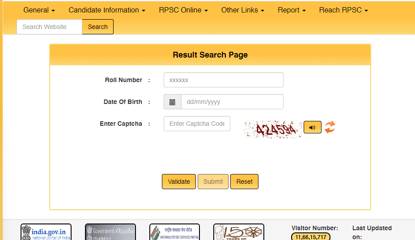
Task: Expand the General dropdown menu
Action: coord(39,10)
